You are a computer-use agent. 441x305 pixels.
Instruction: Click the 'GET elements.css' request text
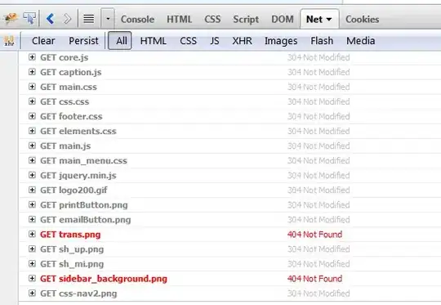[x=78, y=131]
